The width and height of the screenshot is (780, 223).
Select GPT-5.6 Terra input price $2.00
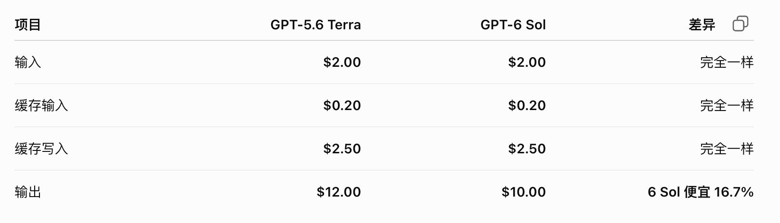pyautogui.click(x=342, y=62)
